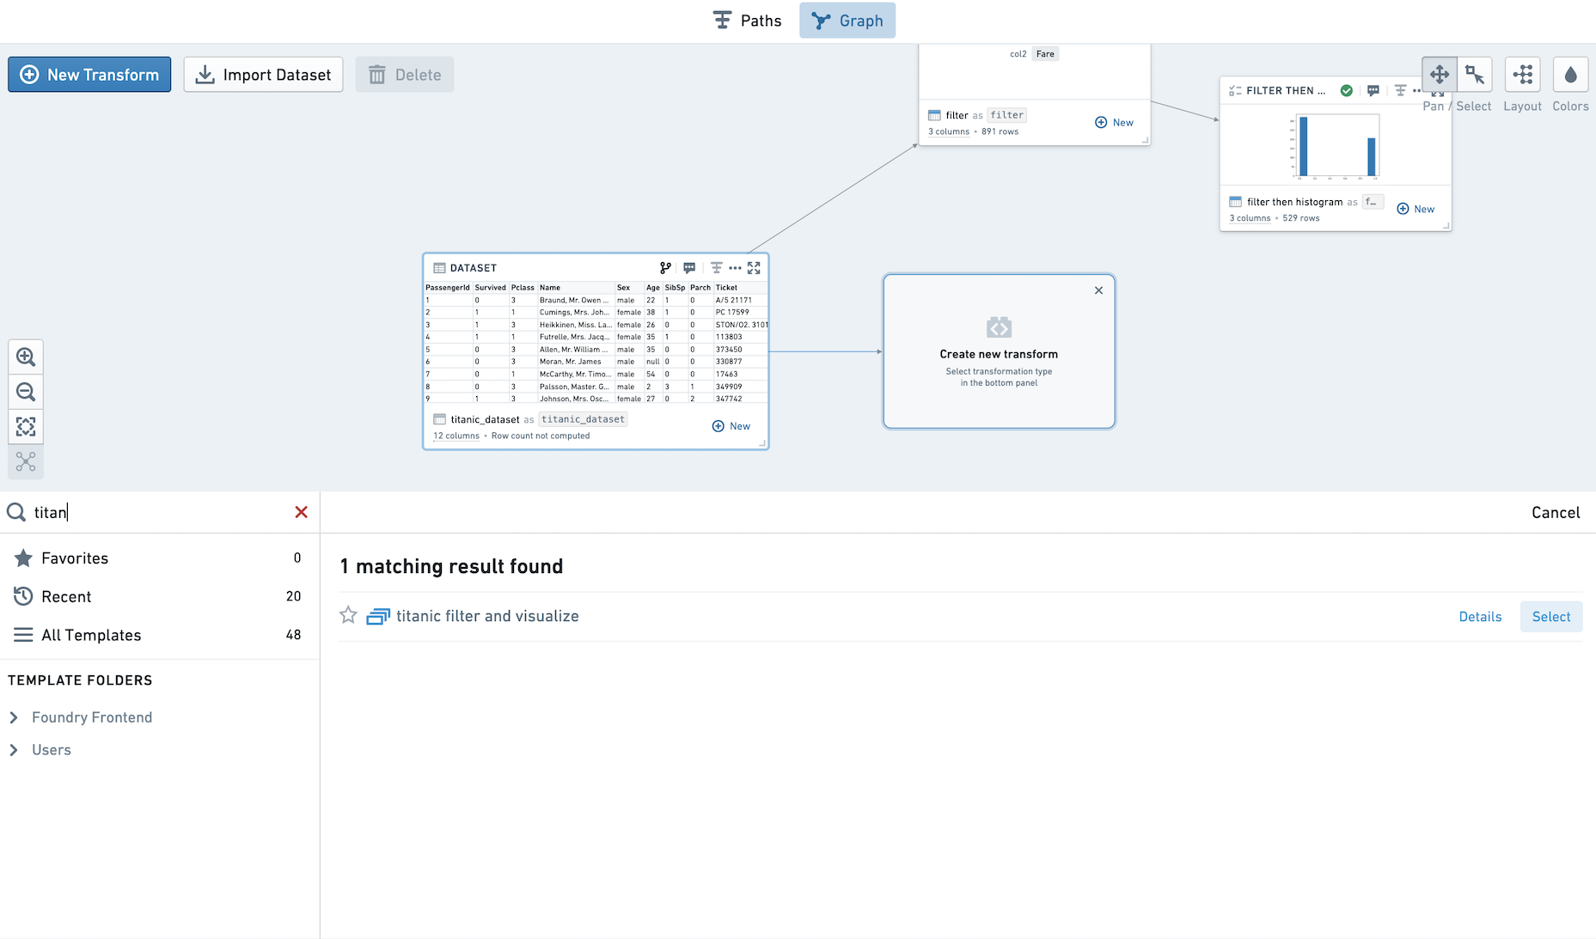Image resolution: width=1596 pixels, height=939 pixels.
Task: Open Details for the titanic template
Action: coord(1480,617)
